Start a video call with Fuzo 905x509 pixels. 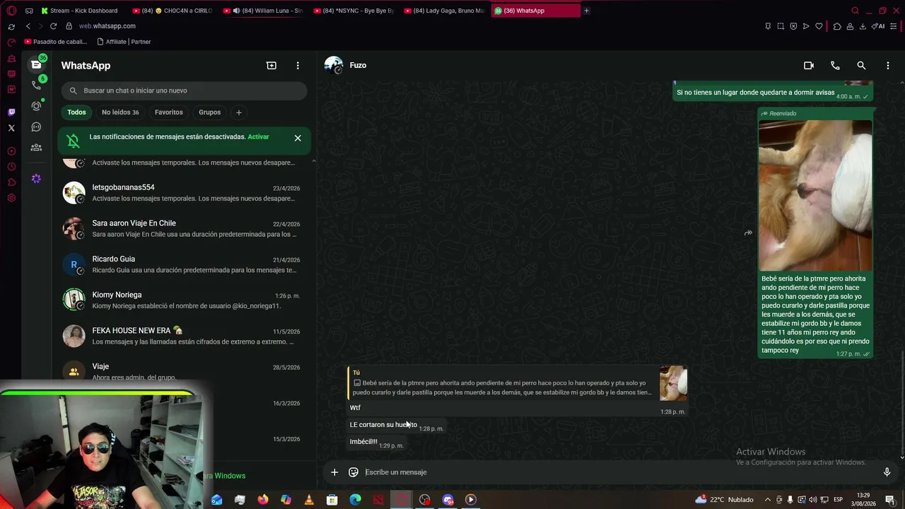(809, 65)
